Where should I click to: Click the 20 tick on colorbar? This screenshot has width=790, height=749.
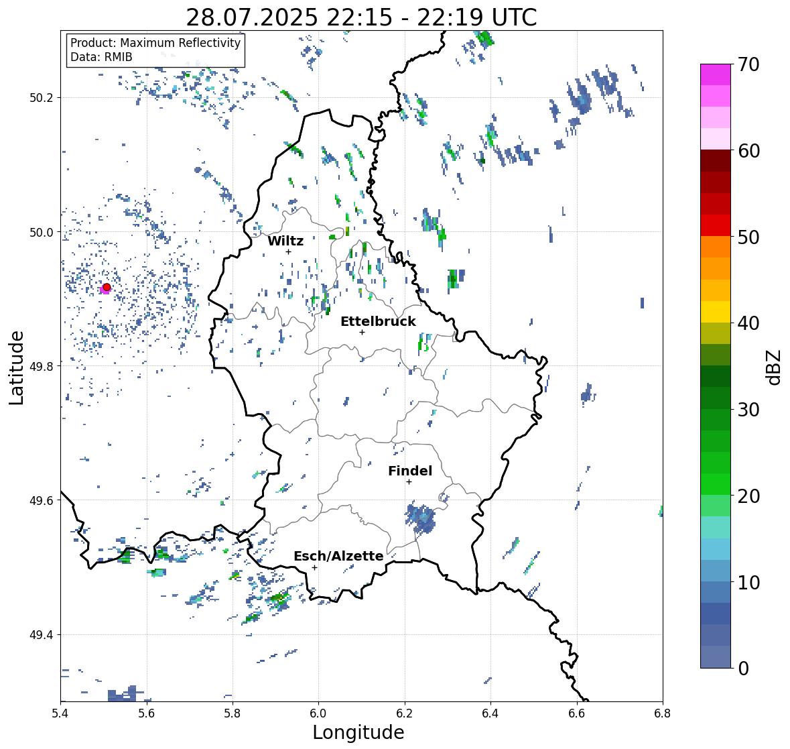pos(748,496)
